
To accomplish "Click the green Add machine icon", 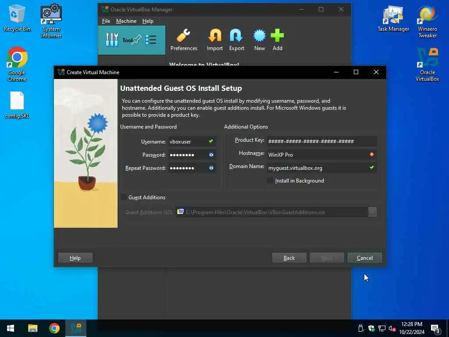I will [277, 40].
